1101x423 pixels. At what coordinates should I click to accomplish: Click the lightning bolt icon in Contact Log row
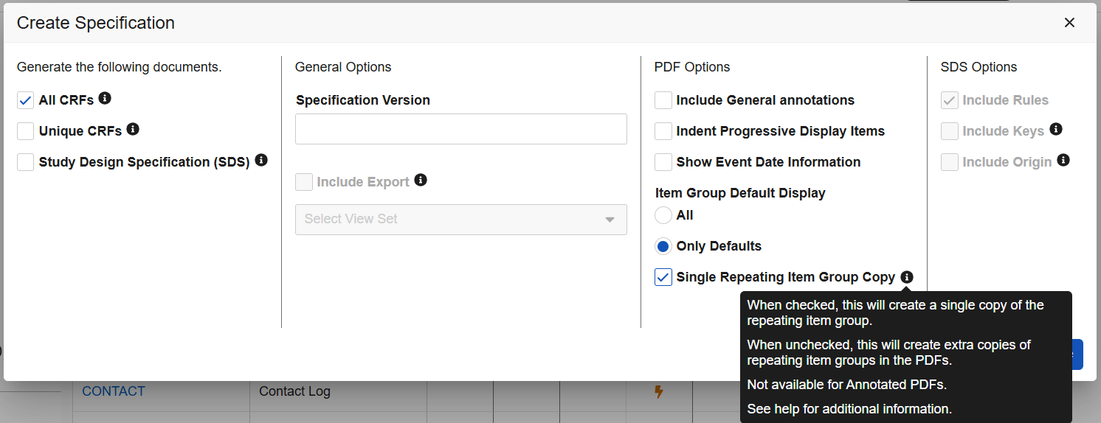(x=659, y=391)
